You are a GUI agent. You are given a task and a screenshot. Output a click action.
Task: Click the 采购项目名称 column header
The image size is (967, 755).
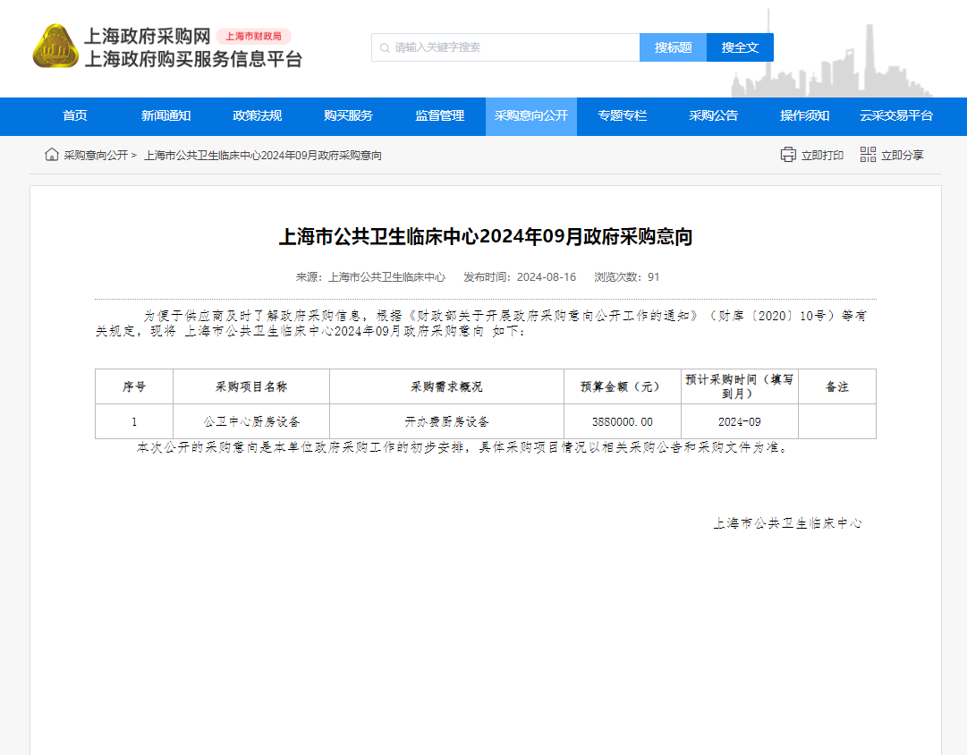(251, 386)
